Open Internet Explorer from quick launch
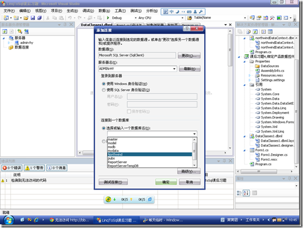Screen dimensions: 303x228 (x=36, y=220)
